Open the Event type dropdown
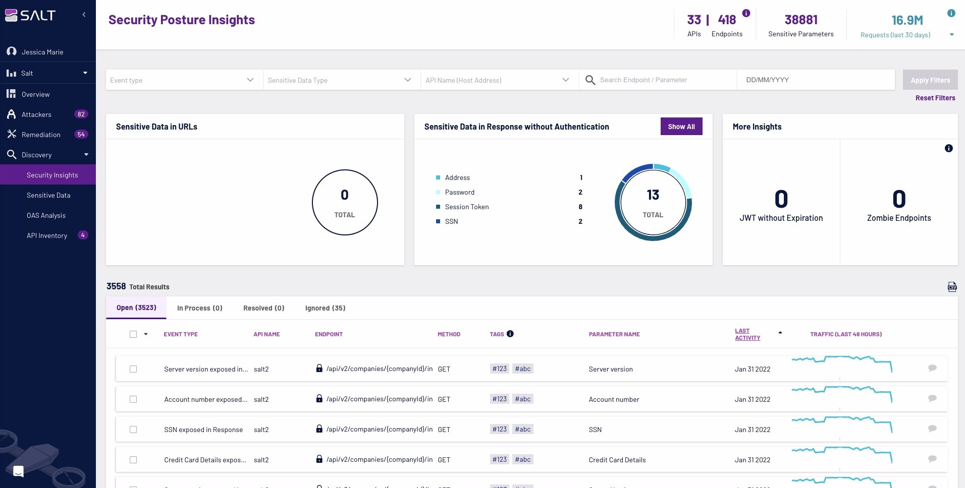Screen dimensions: 965x488 (184, 80)
